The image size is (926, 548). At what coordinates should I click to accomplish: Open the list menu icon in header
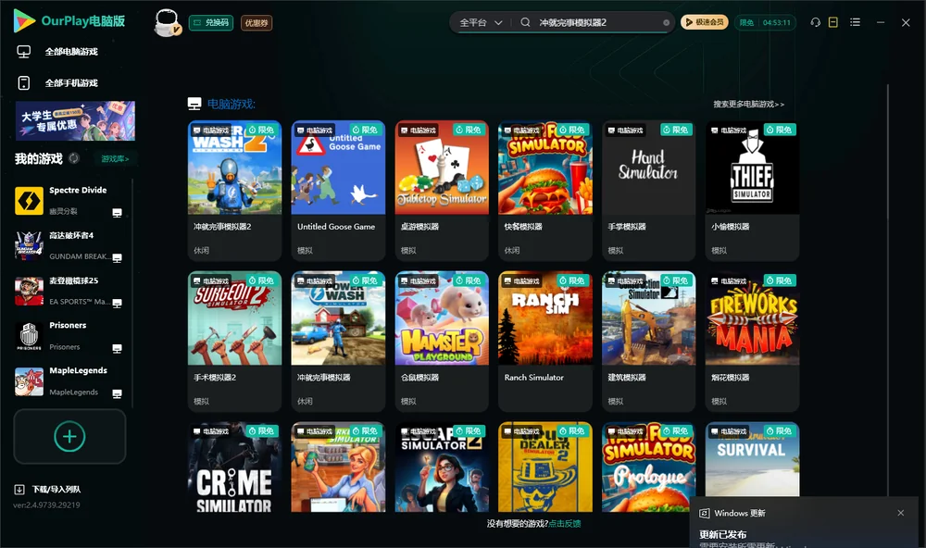(x=855, y=22)
